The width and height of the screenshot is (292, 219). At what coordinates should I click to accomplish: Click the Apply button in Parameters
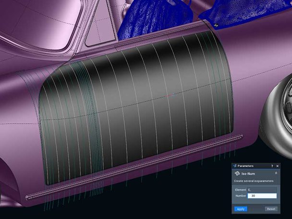pyautogui.click(x=241, y=209)
